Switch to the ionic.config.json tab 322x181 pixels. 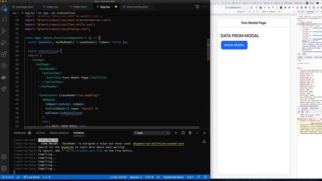pyautogui.click(x=135, y=7)
